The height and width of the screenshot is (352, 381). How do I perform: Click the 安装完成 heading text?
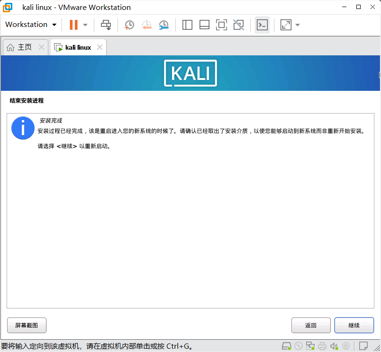tap(51, 121)
